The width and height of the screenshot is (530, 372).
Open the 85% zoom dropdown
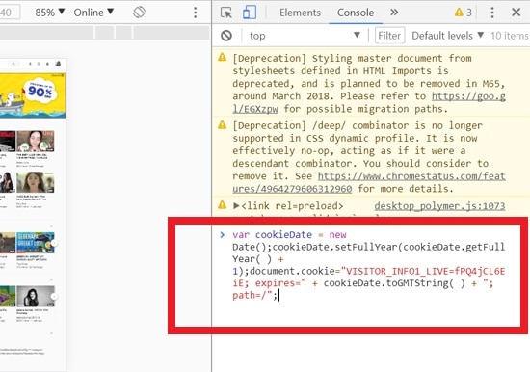[x=50, y=13]
